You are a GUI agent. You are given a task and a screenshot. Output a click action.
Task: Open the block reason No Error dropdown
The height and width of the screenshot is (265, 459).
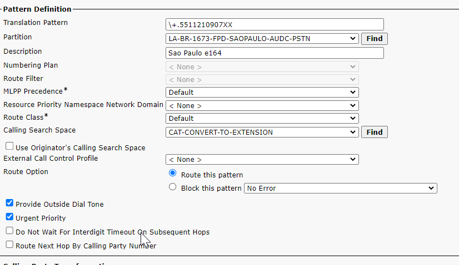coord(340,188)
